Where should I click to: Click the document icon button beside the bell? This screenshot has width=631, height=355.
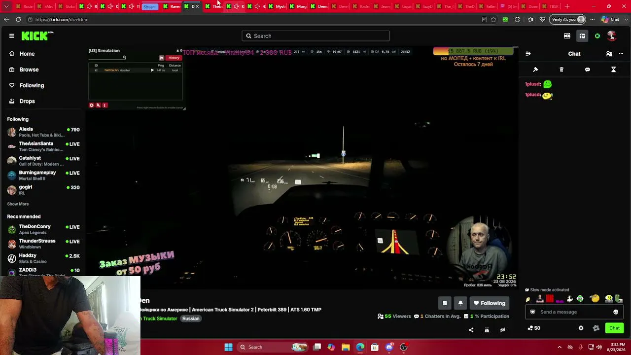click(x=445, y=303)
